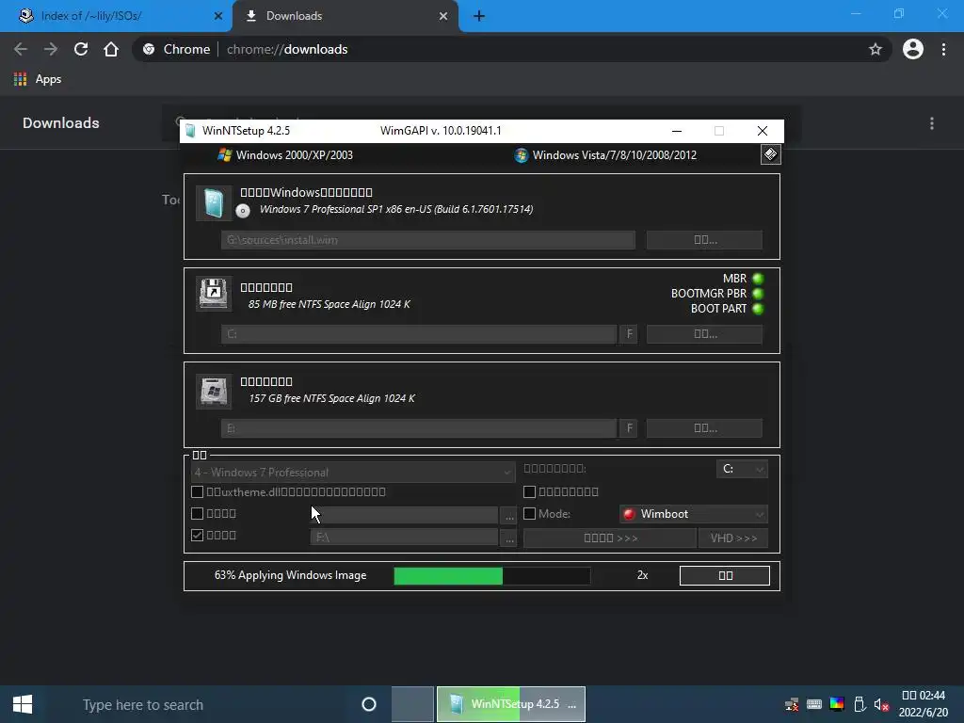Toggle the unchecked checkbox above the F:\ option
Screen dimensions: 964x723
[x=198, y=513]
